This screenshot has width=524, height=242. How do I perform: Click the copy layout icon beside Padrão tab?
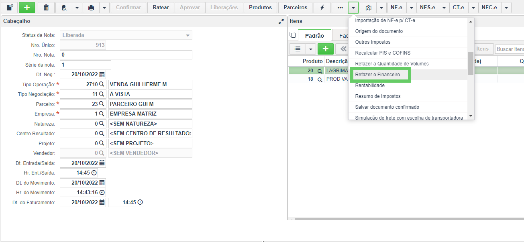(293, 35)
